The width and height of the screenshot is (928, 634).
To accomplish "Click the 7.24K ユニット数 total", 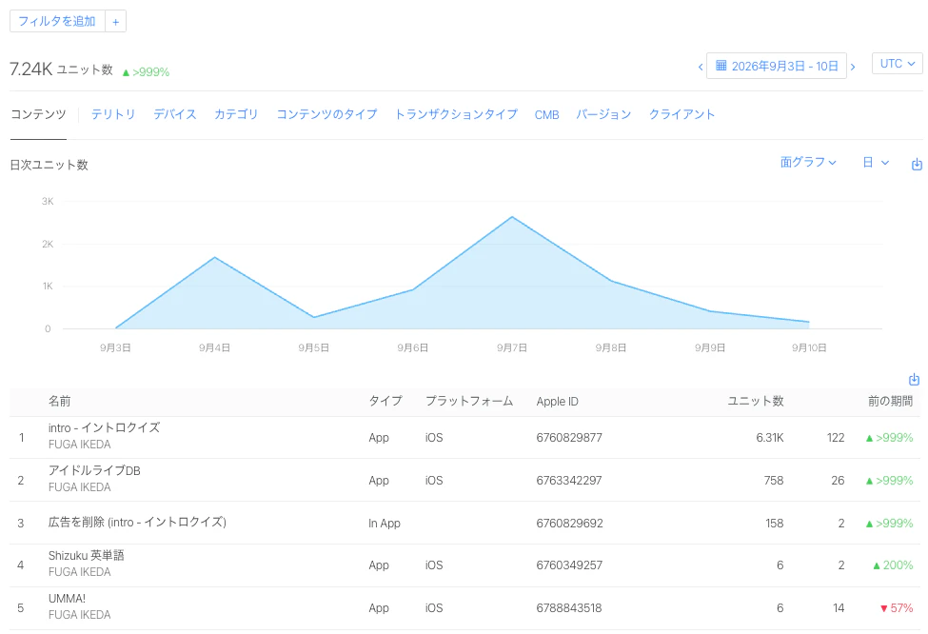I will pos(61,69).
